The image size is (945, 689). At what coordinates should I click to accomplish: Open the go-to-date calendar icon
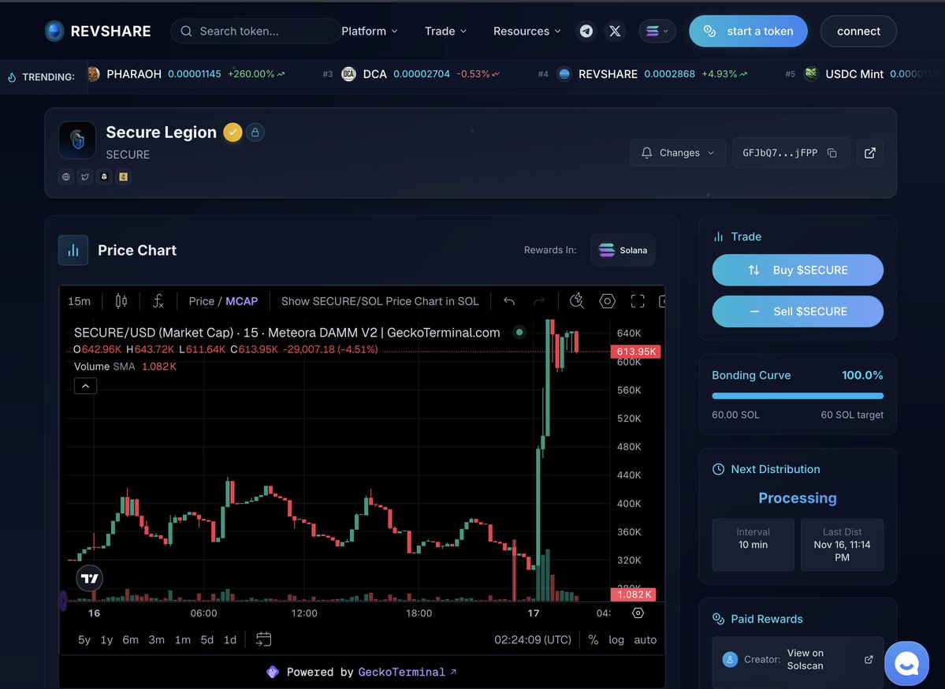(x=263, y=639)
